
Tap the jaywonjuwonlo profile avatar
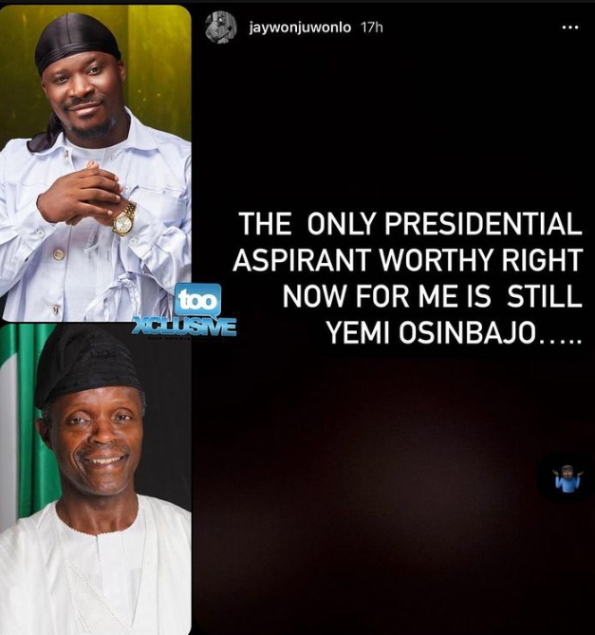point(221,28)
